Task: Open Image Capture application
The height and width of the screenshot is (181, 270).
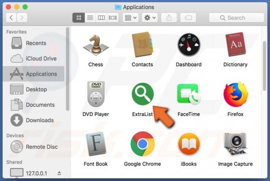Action: tap(235, 144)
